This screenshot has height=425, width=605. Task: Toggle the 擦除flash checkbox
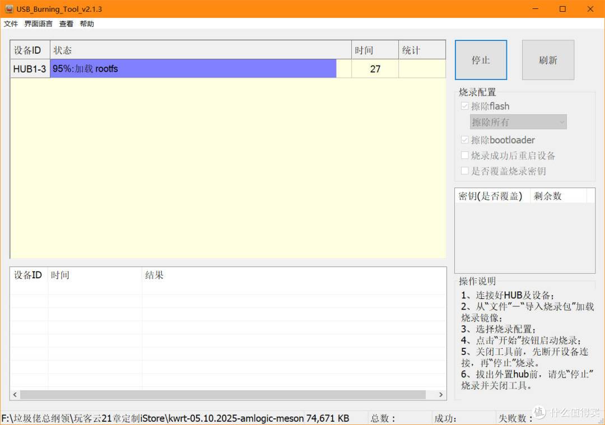pos(465,106)
